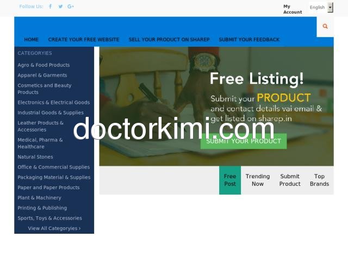The image size is (348, 262).
Task: Open Create Your Free Website menu item
Action: (x=84, y=40)
